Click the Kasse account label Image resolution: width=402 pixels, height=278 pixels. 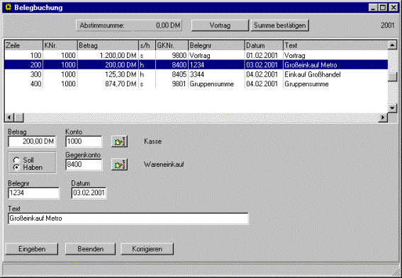tap(153, 141)
